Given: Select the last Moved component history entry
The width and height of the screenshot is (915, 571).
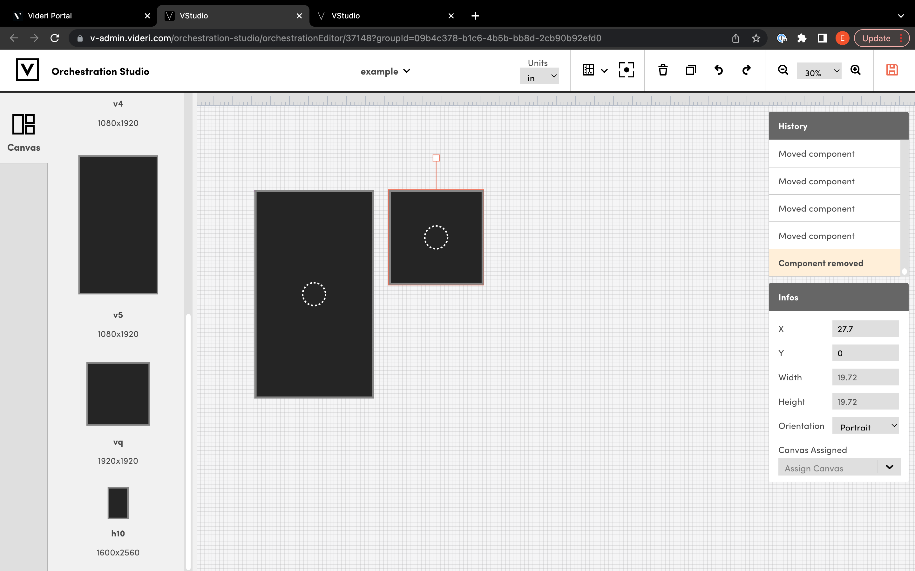Looking at the screenshot, I should (x=835, y=236).
